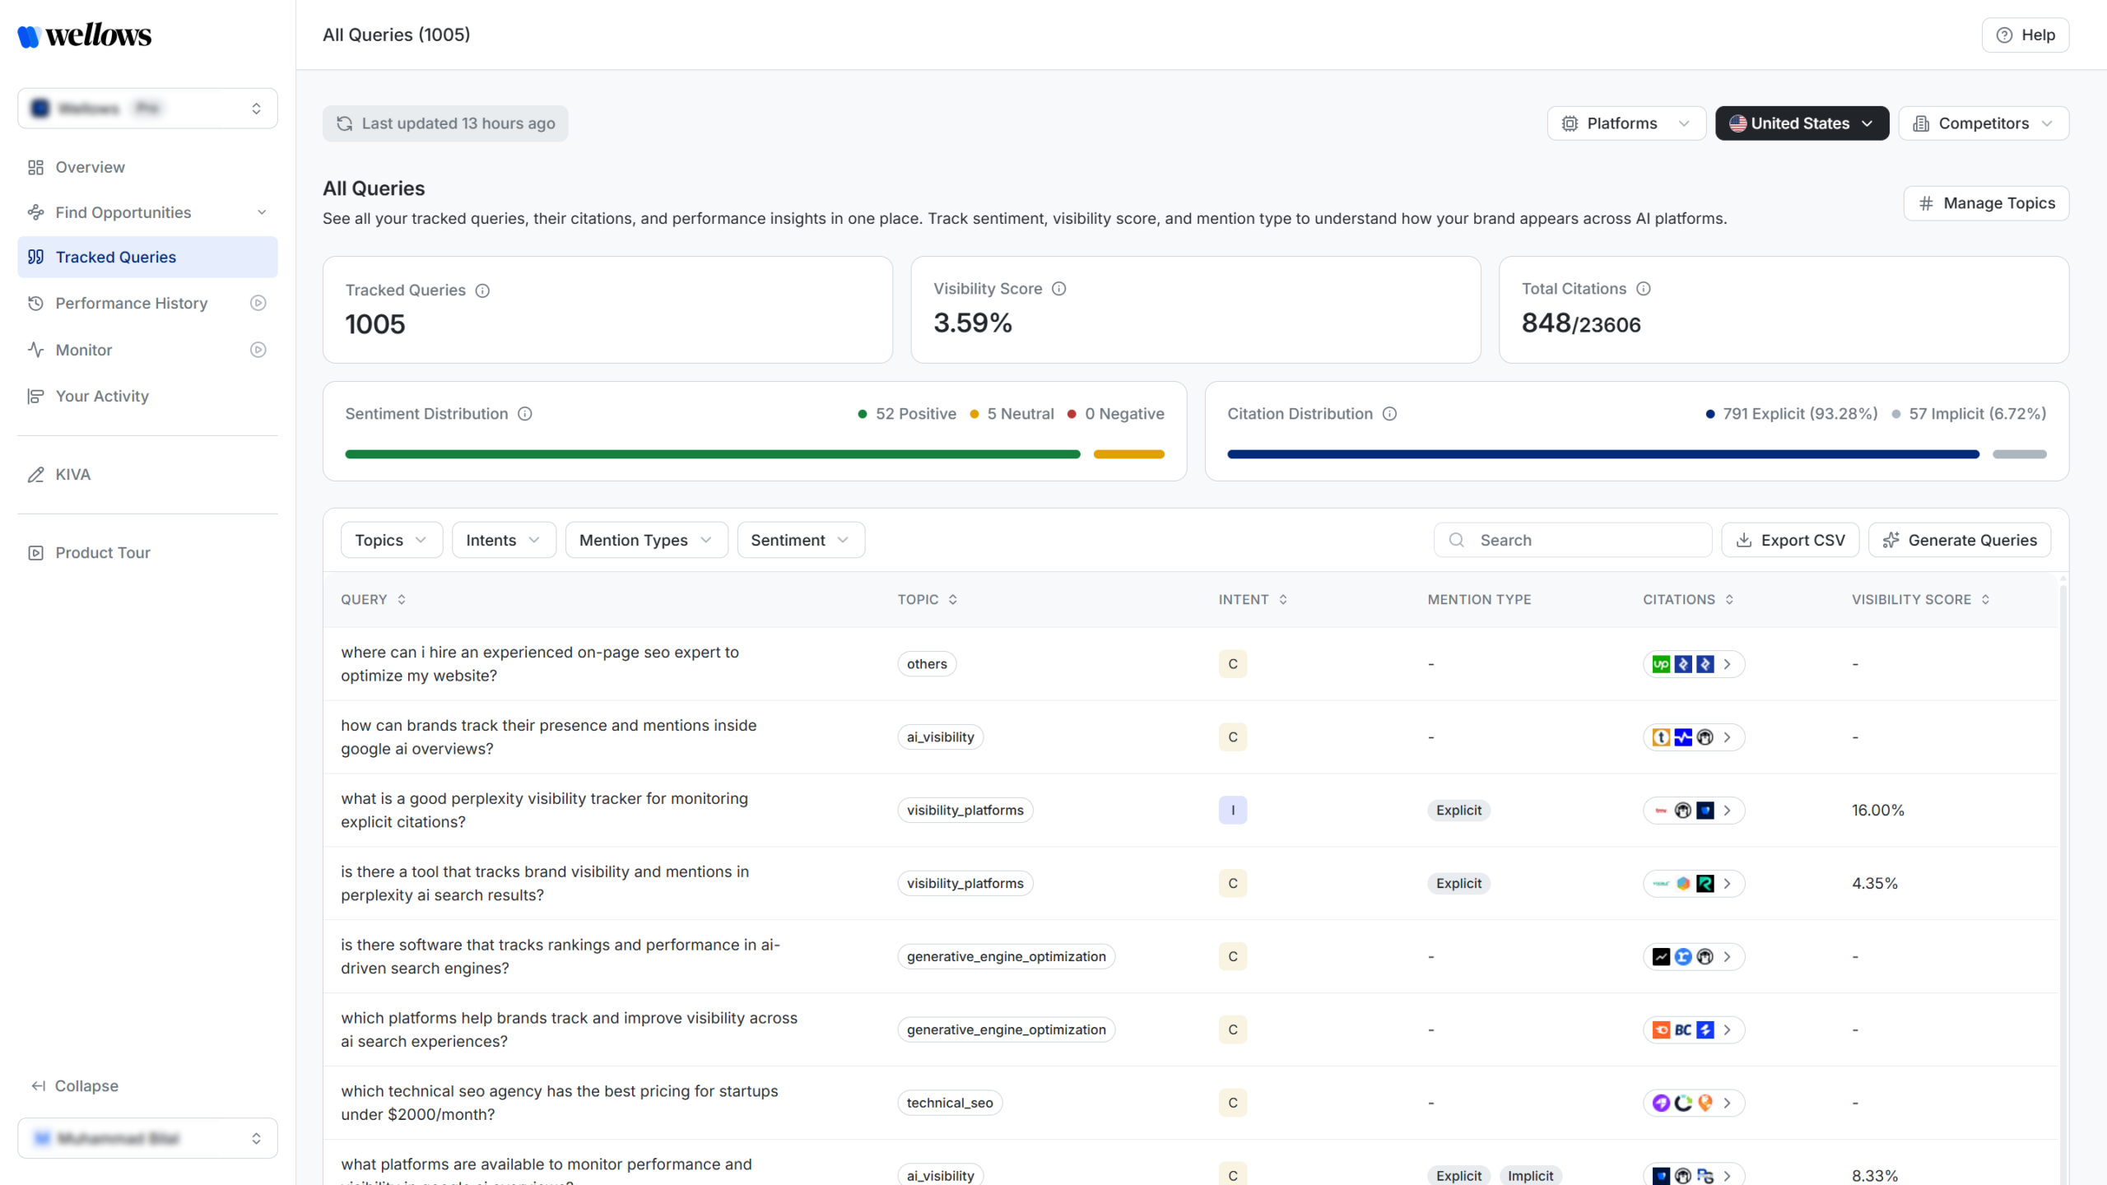Expand the United States country selector

[1802, 123]
